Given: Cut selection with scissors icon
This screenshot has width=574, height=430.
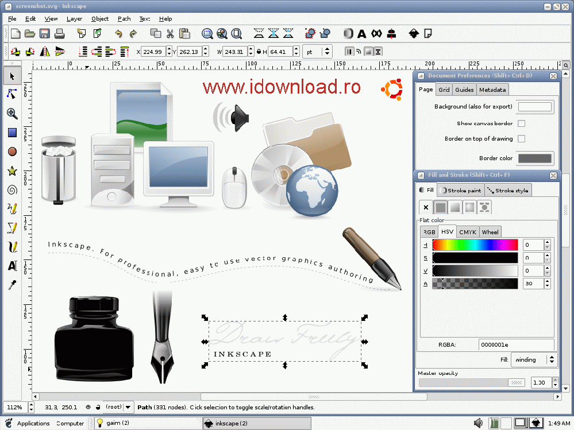Looking at the screenshot, I should coord(170,34).
